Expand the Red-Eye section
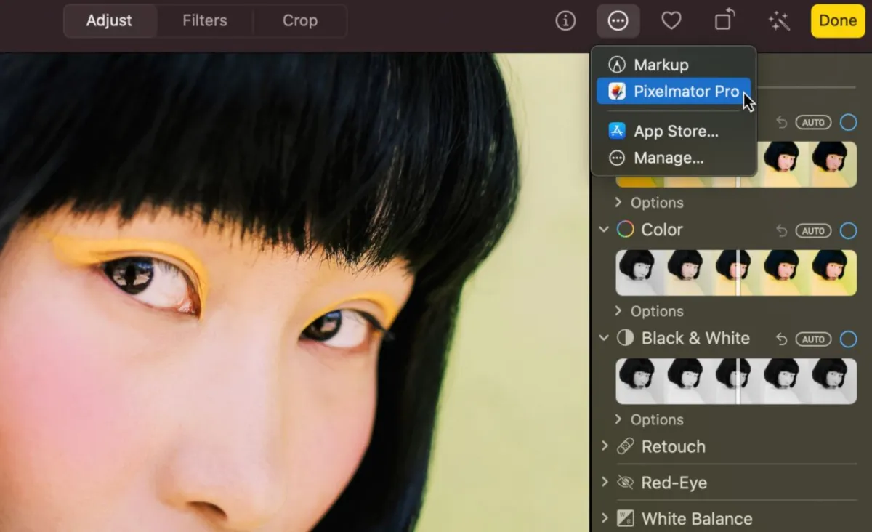Viewport: 872px width, 532px height. [605, 482]
